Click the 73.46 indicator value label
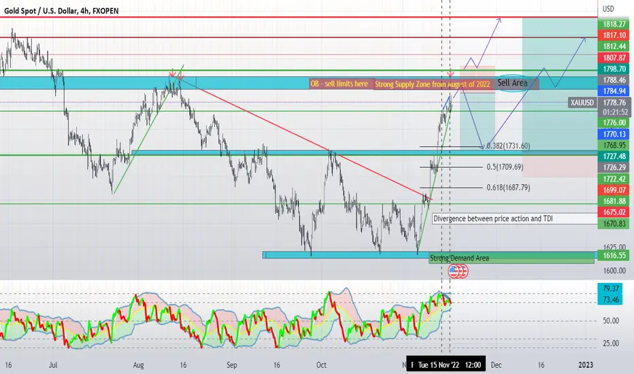The height and width of the screenshot is (374, 634). tap(611, 300)
